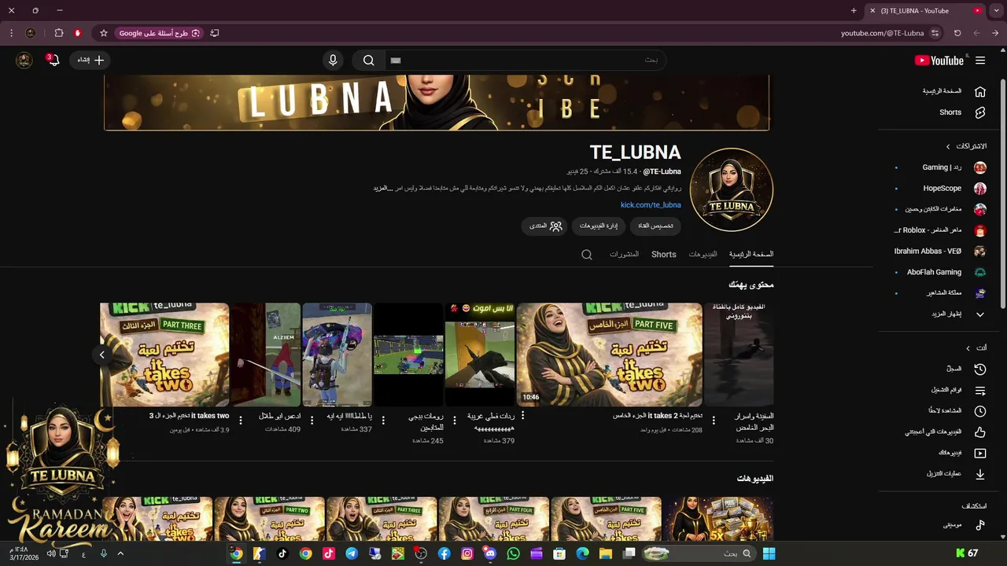The image size is (1007, 566).
Task: Click the Community (المنتدى) button
Action: pos(545,226)
